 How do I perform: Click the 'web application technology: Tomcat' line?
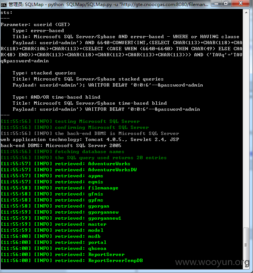point(90,140)
